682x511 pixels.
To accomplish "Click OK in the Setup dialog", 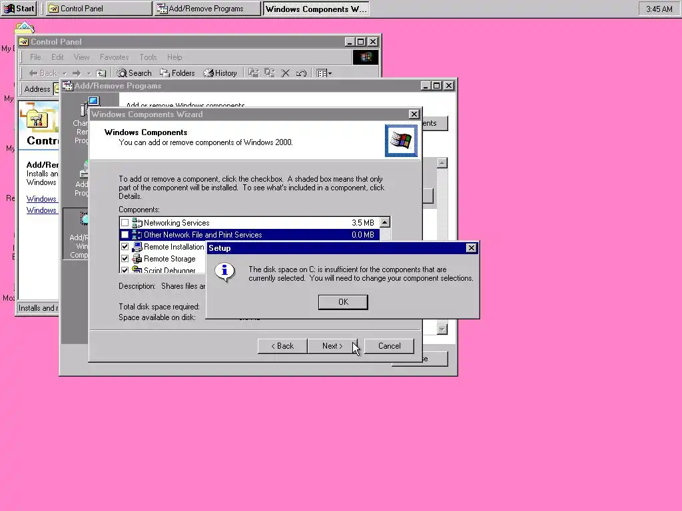I will [343, 302].
